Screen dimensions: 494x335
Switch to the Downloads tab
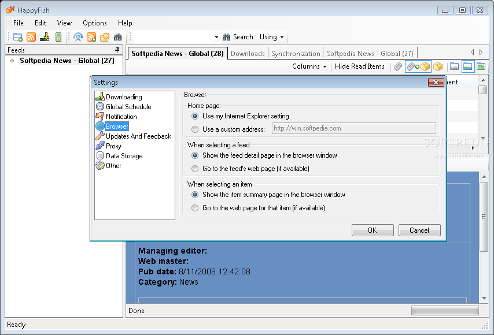pyautogui.click(x=248, y=54)
